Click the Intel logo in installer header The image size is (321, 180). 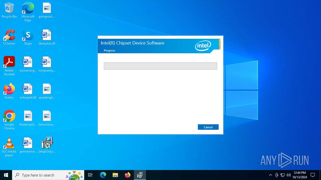tap(203, 45)
